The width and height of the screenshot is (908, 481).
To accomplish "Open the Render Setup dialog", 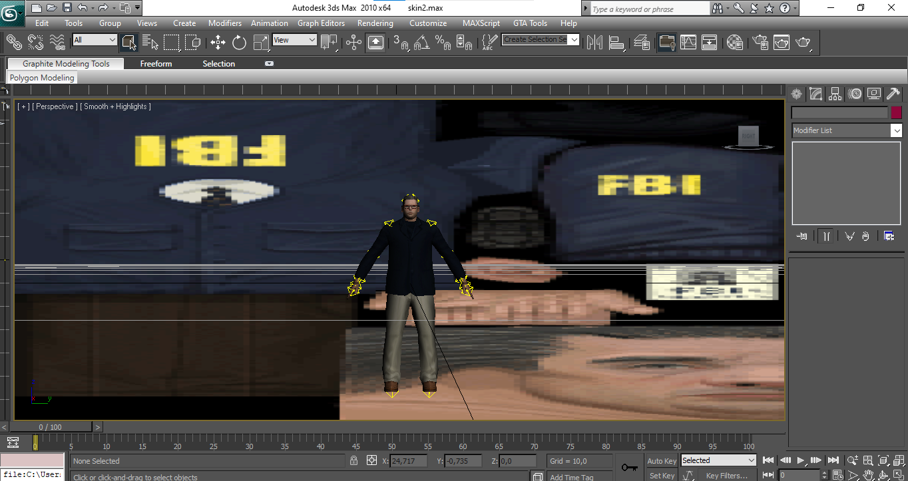I will pyautogui.click(x=760, y=42).
